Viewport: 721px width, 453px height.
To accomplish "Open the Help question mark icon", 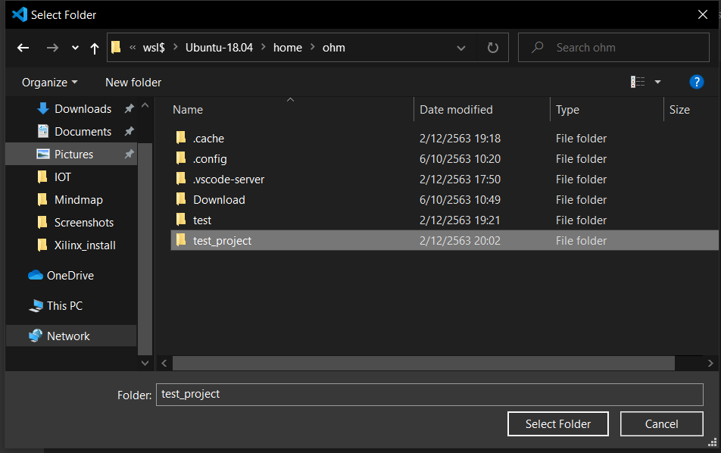I will point(697,82).
